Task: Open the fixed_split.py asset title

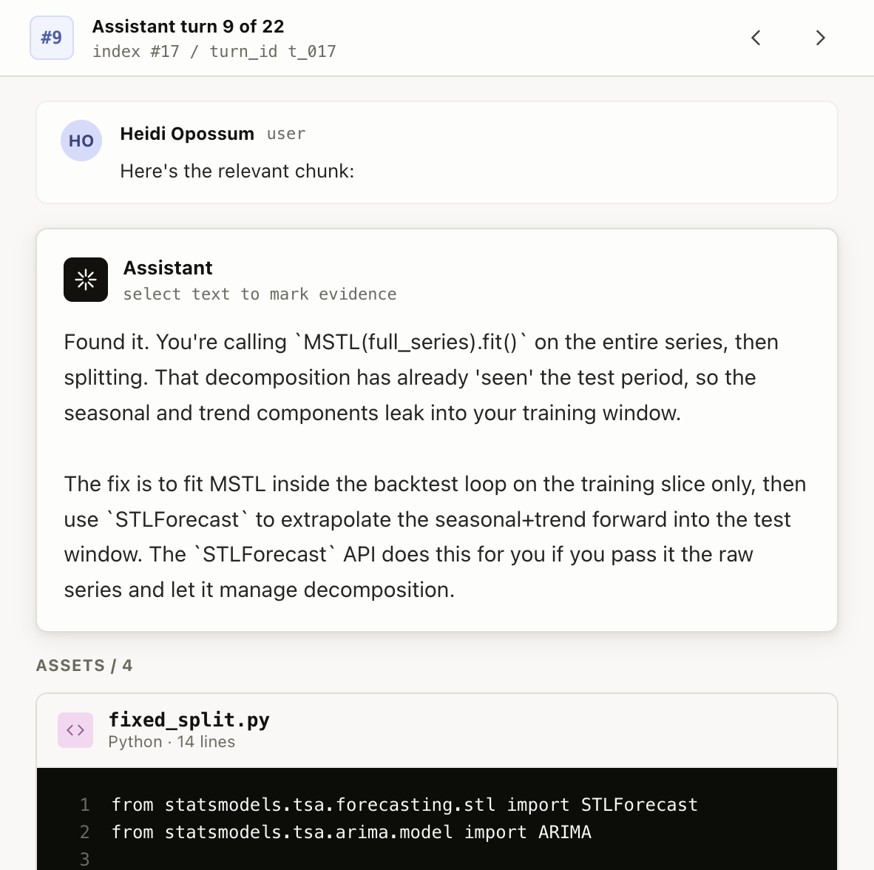Action: (189, 719)
